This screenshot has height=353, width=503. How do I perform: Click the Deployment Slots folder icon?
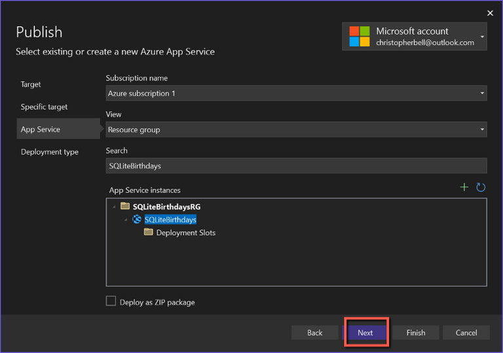coord(149,232)
